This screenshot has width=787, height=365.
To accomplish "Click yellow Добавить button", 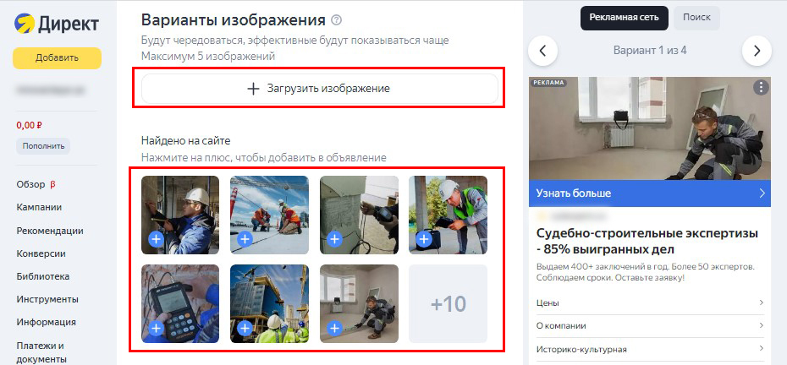I will point(58,58).
